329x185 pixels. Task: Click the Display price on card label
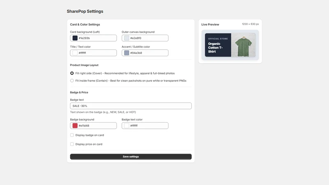click(x=89, y=144)
